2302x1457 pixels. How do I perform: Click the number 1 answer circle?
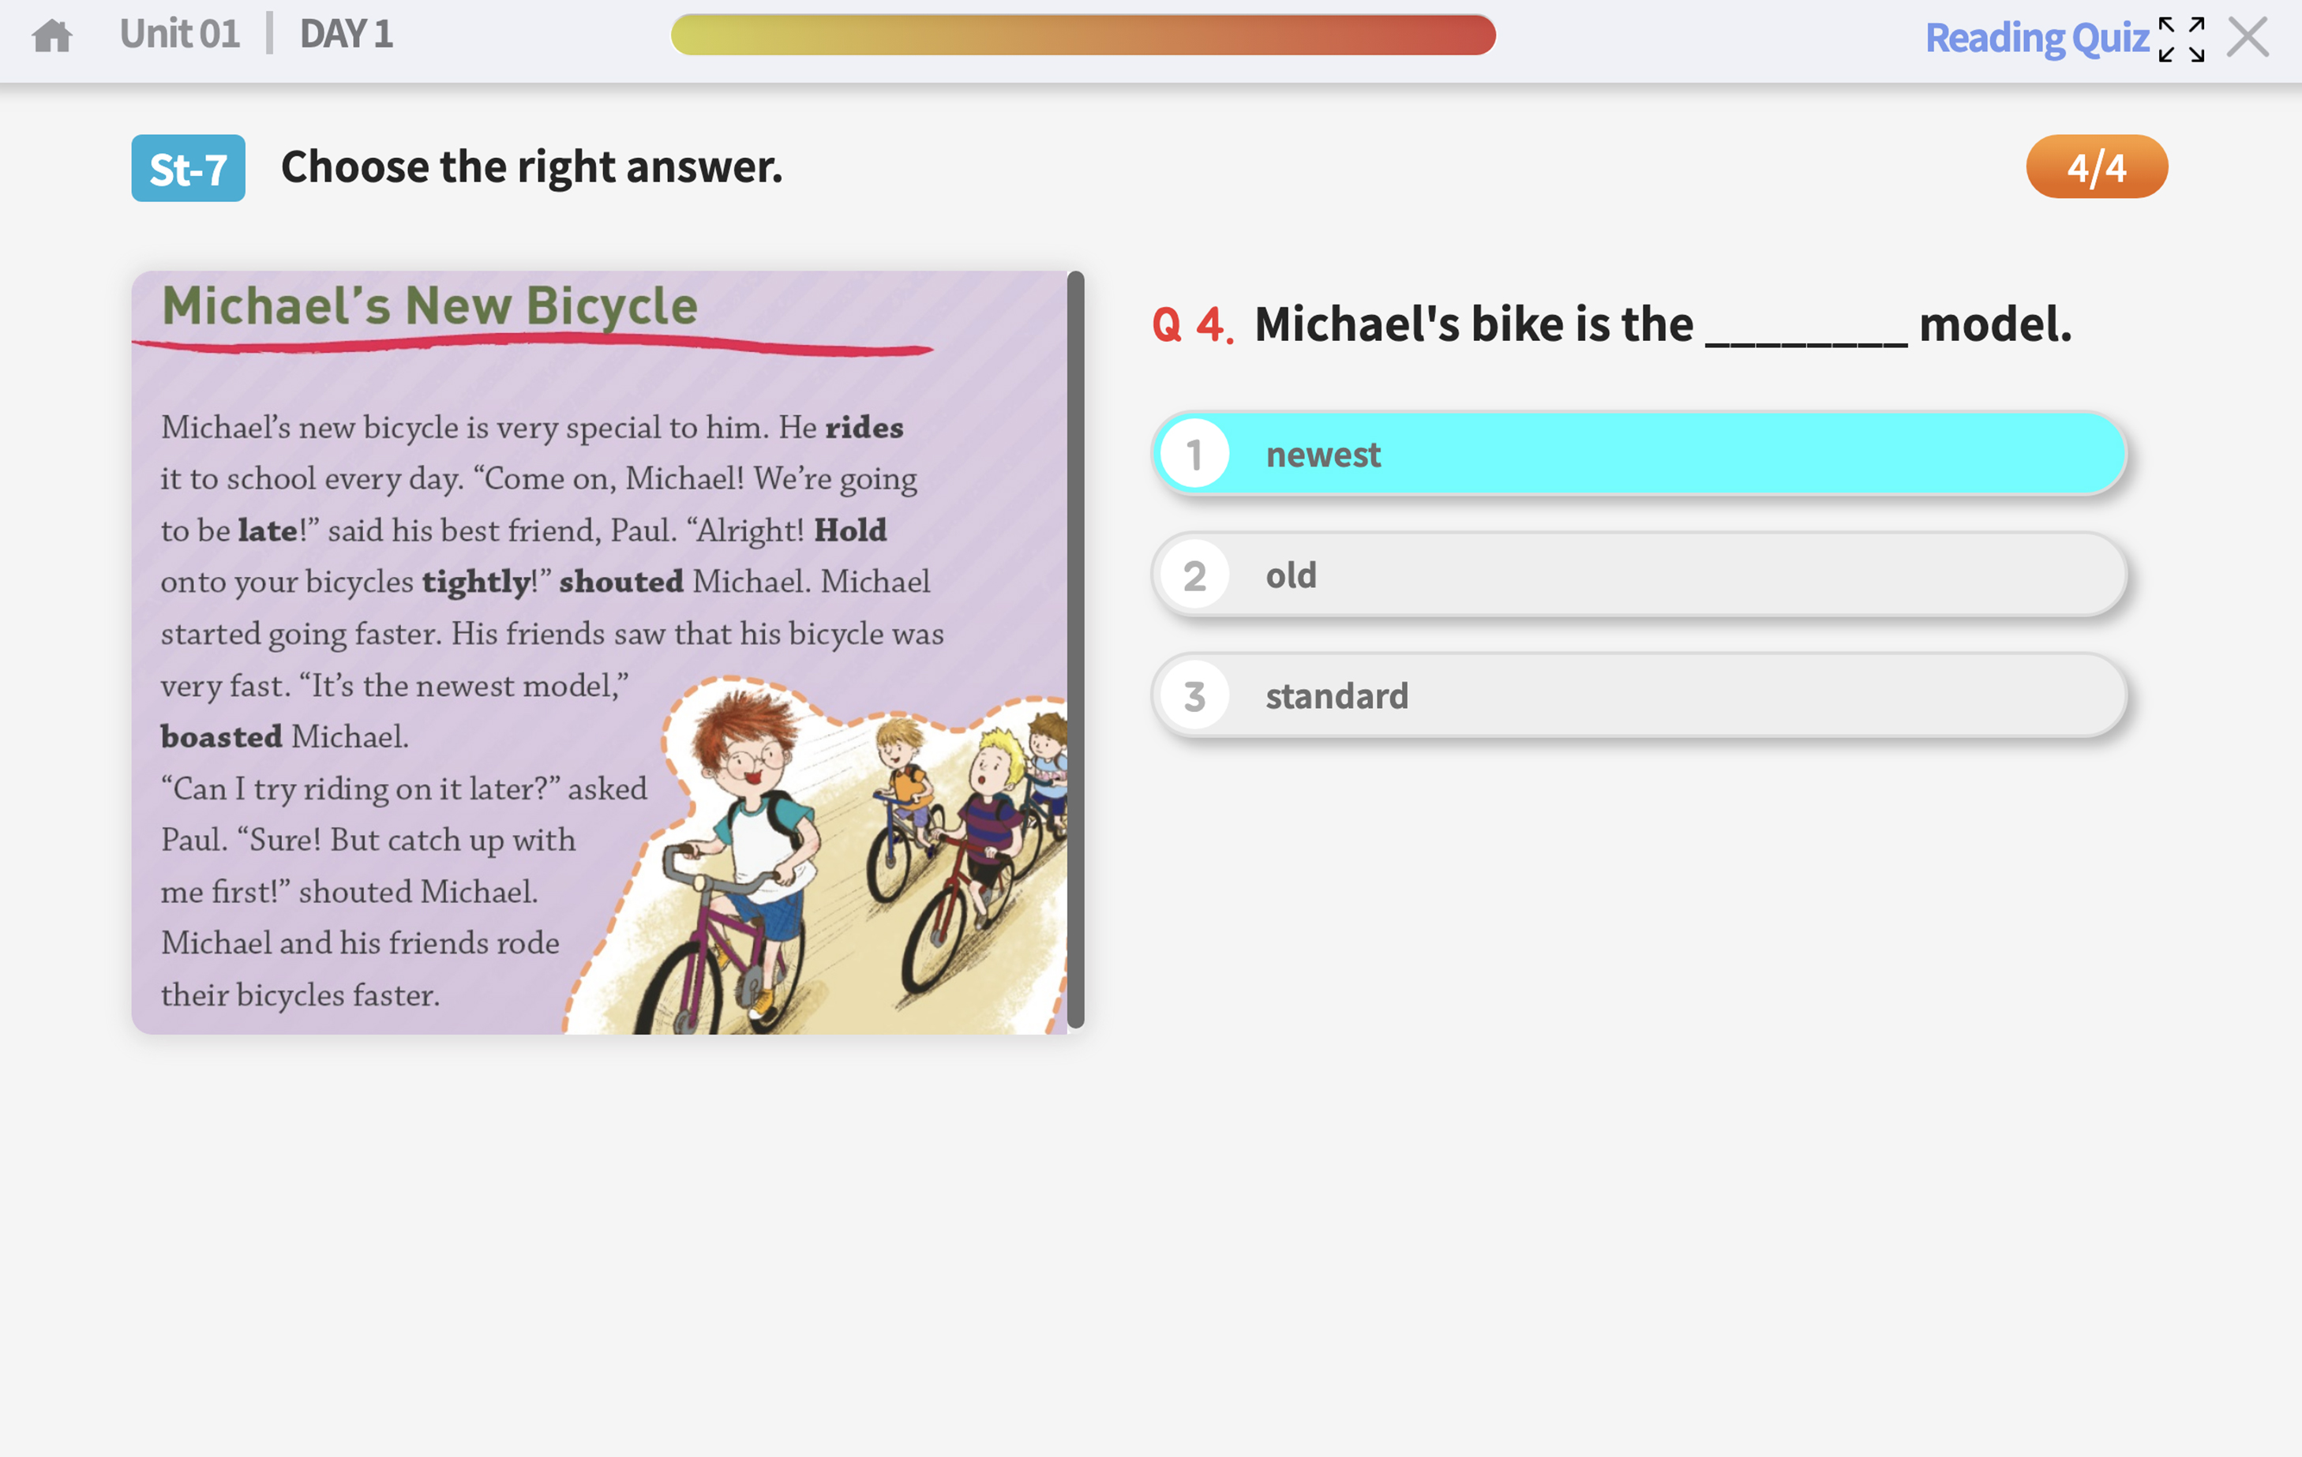tap(1194, 455)
